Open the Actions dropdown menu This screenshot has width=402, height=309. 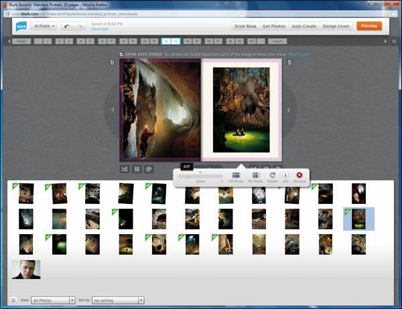pos(44,26)
